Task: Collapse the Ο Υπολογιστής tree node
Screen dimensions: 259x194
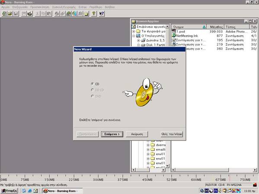Action: coord(134,36)
